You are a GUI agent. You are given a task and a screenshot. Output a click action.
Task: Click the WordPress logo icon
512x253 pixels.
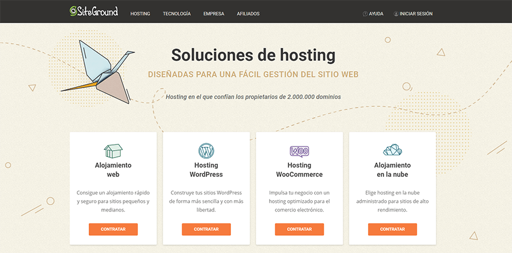[x=207, y=151]
